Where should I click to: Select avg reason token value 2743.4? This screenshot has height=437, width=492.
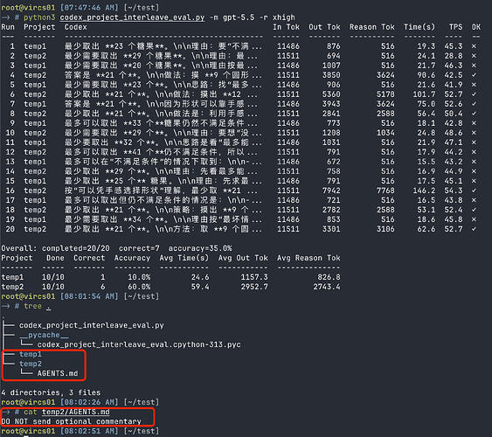click(327, 287)
